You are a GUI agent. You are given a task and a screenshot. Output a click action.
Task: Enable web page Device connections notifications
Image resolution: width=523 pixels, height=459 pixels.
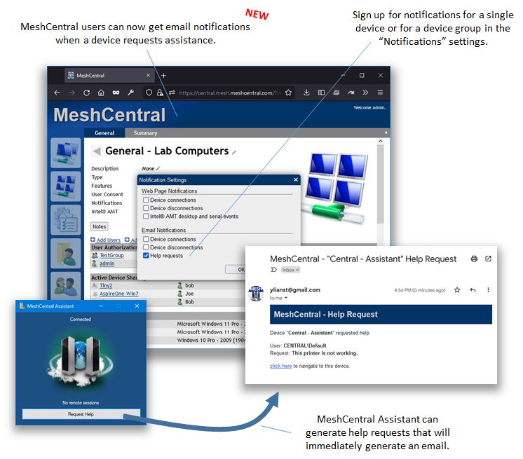coord(146,200)
